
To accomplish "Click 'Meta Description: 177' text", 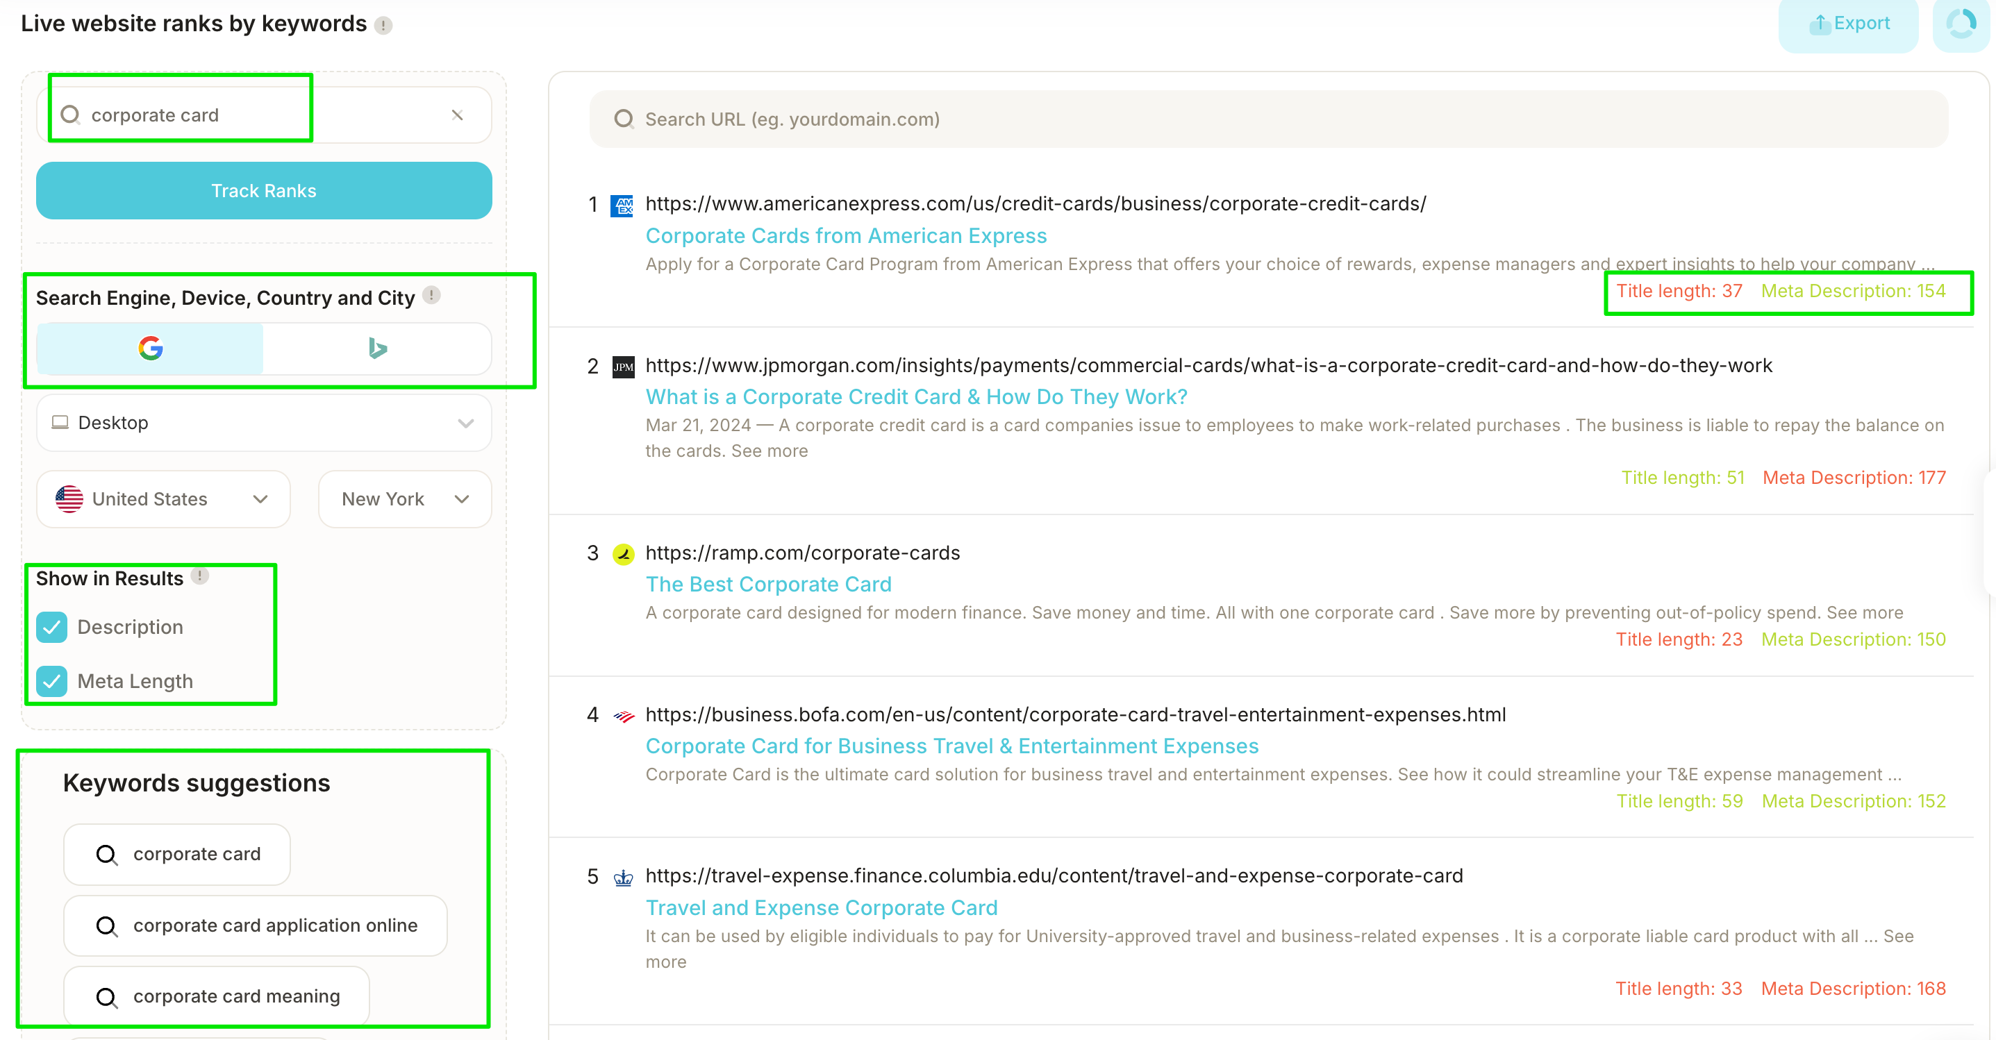I will pyautogui.click(x=1854, y=478).
